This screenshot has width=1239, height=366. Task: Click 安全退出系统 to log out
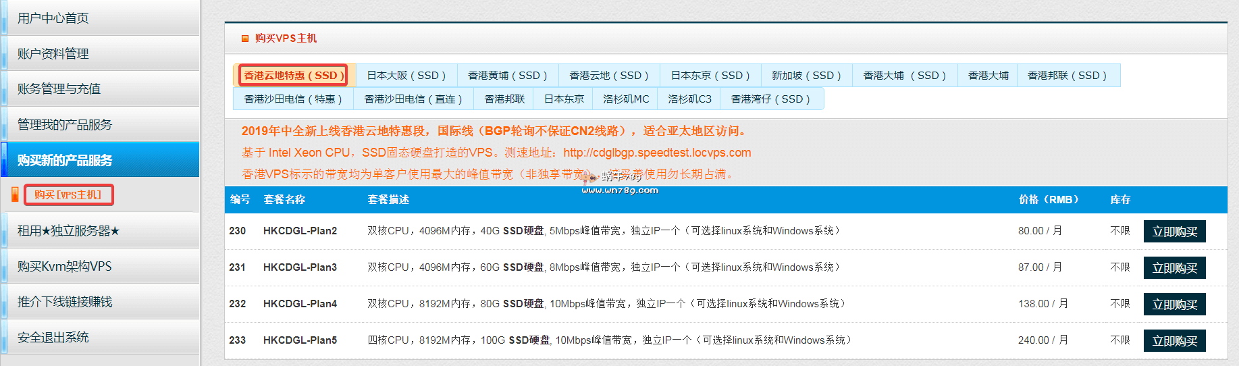point(53,338)
